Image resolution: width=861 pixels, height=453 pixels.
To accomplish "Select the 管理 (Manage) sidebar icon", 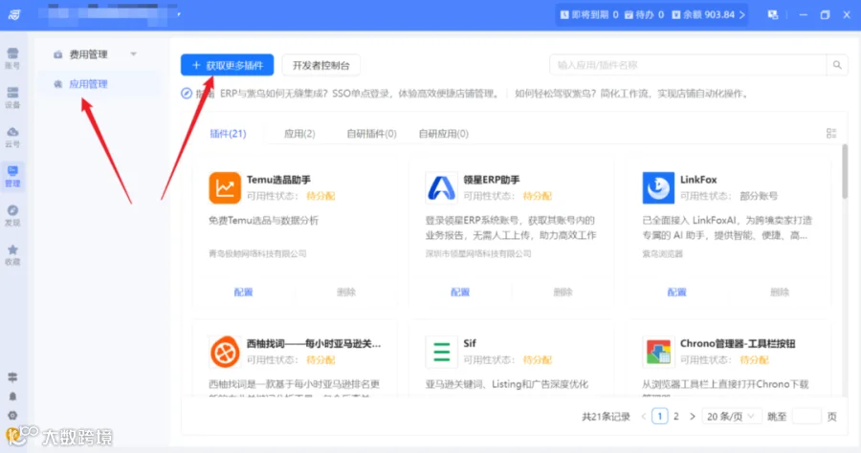I will pyautogui.click(x=12, y=176).
